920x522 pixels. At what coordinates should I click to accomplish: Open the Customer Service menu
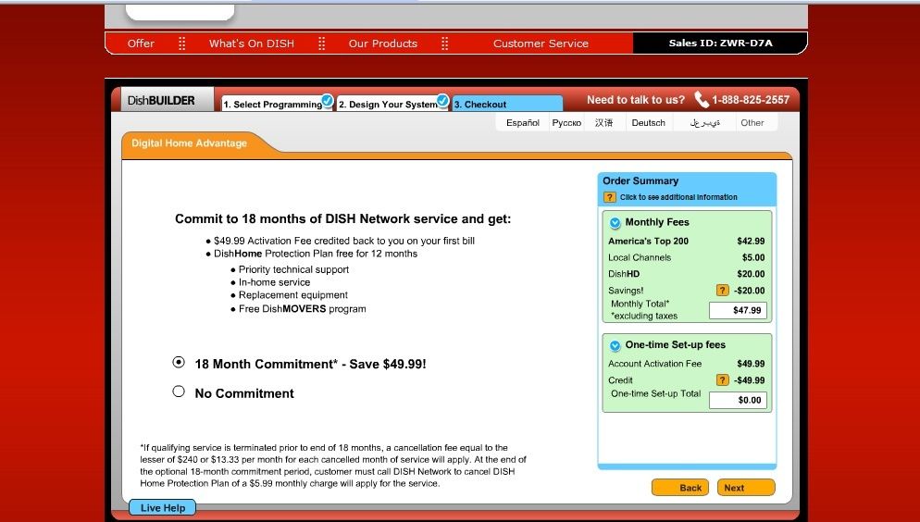541,43
